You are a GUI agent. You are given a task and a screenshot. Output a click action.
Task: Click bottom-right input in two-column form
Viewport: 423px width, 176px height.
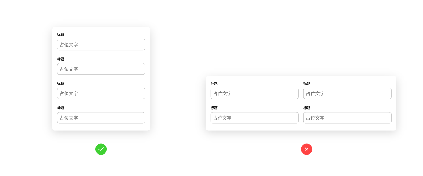click(347, 118)
